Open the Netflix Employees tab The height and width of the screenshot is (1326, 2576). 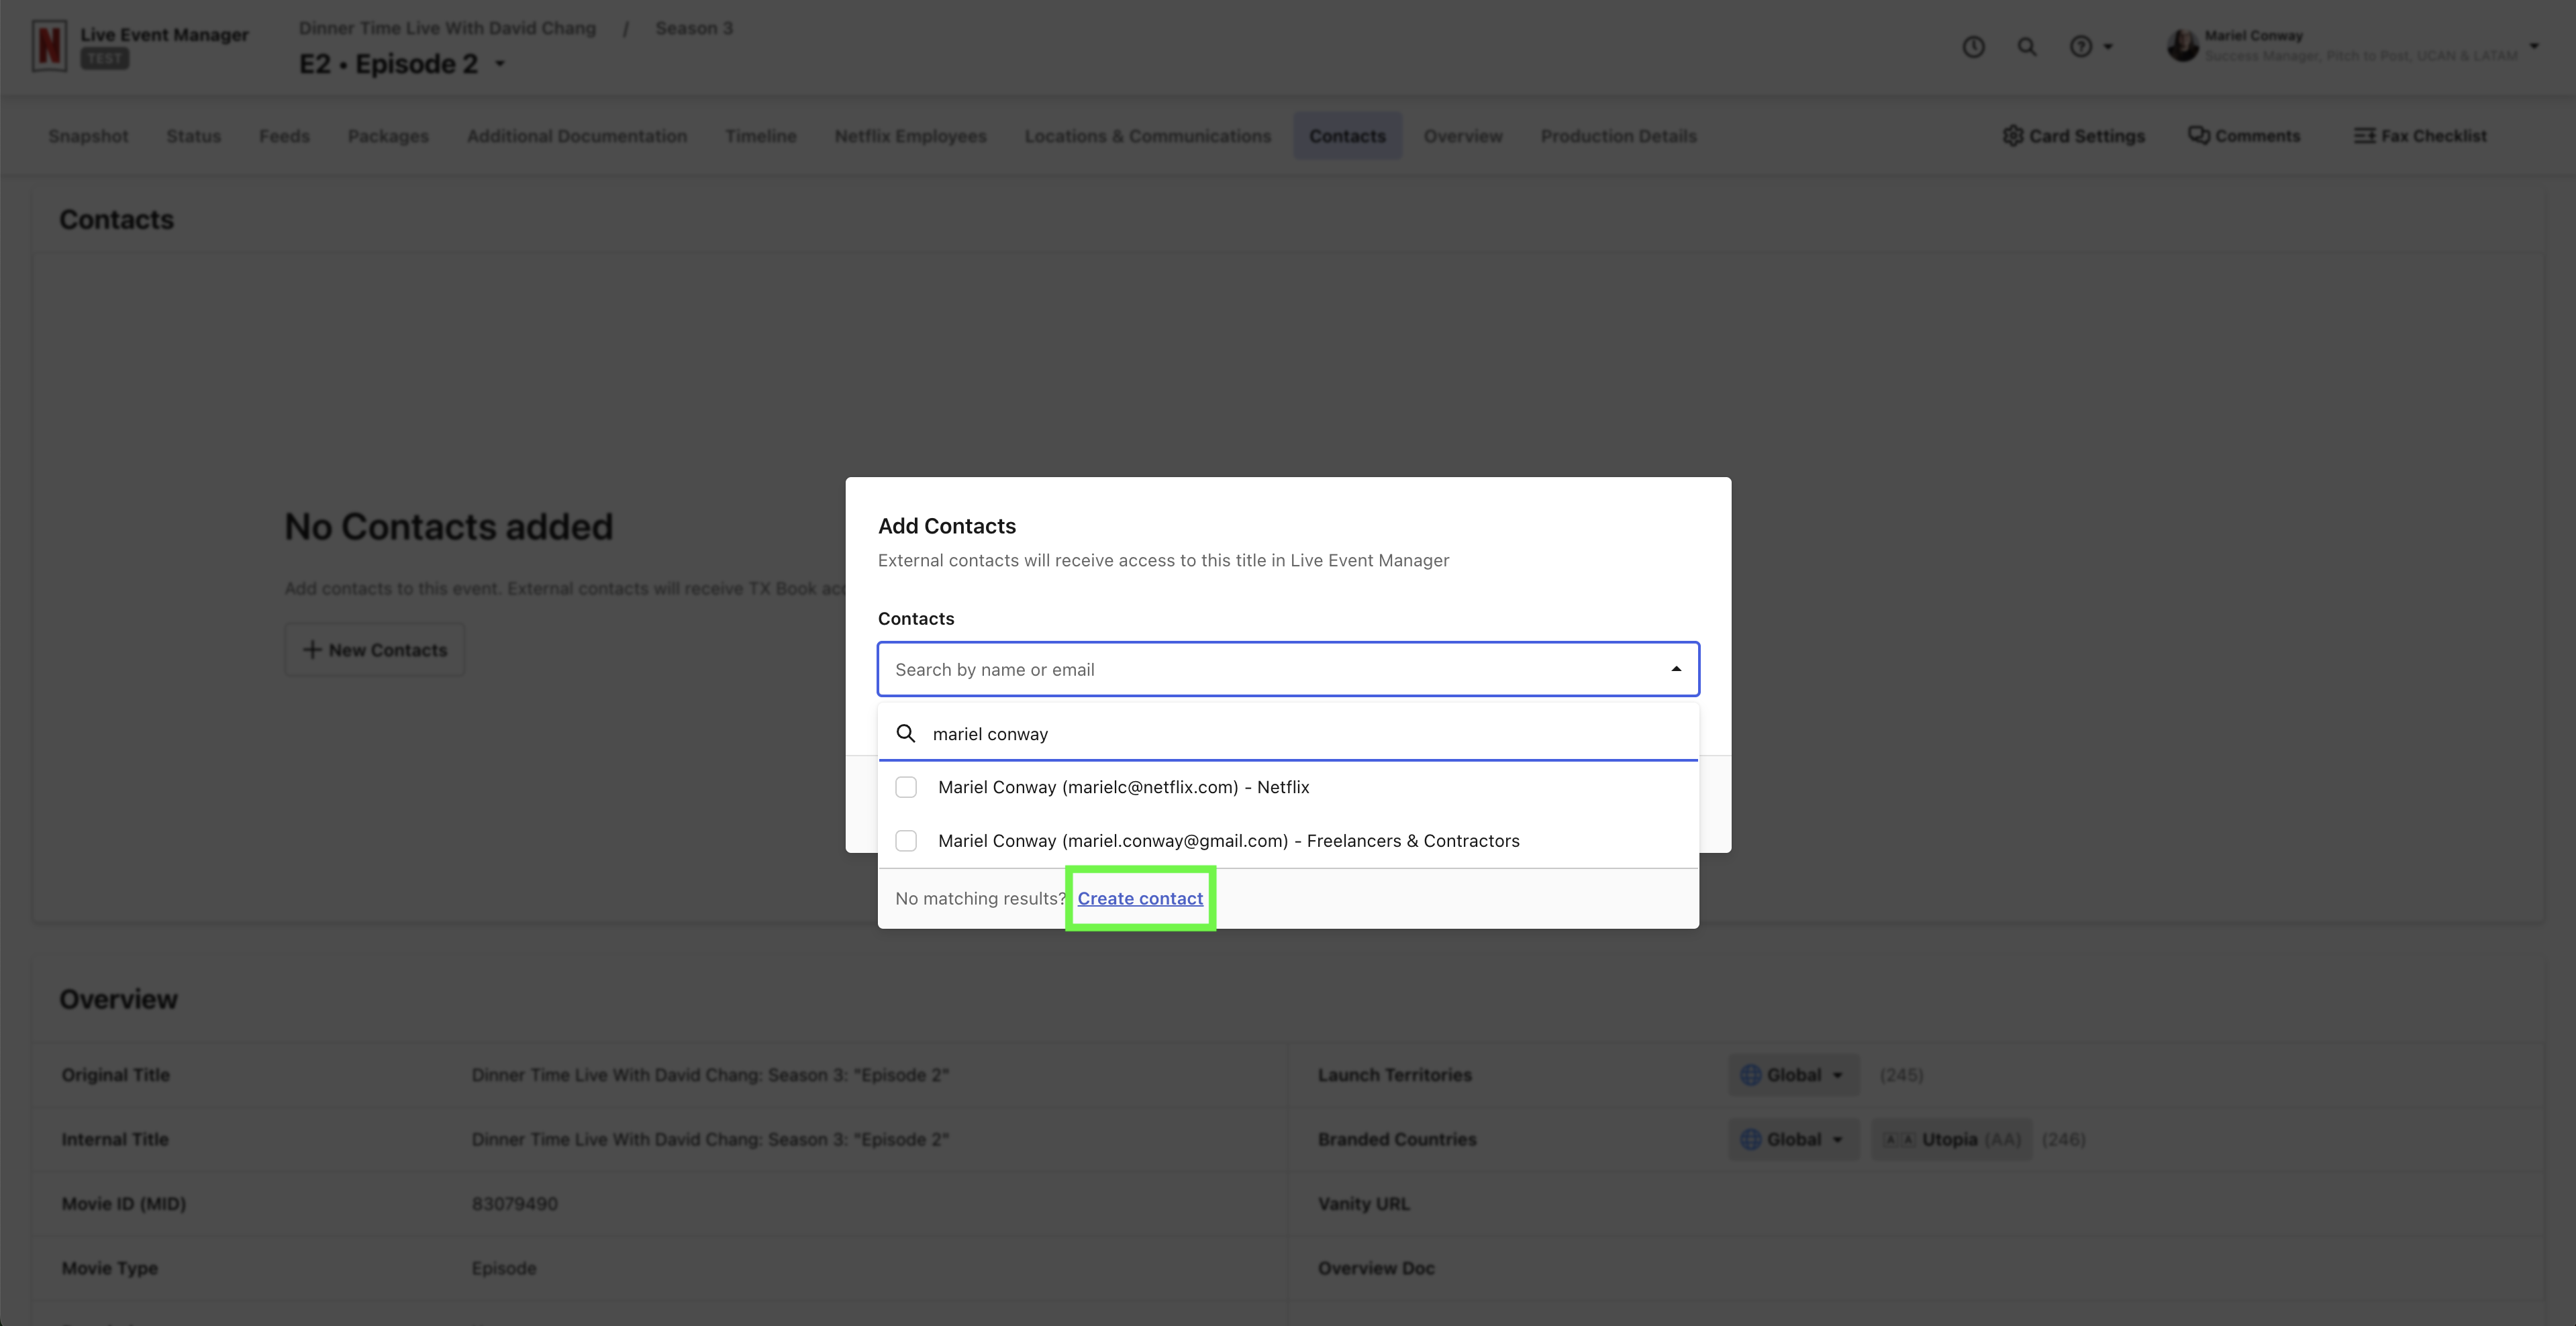[911, 136]
